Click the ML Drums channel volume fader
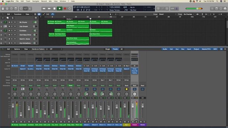Viewport: 228px width, 128px height. [13, 106]
